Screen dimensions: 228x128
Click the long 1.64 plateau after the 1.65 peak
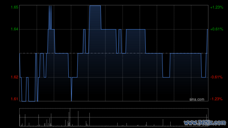tap(108, 30)
